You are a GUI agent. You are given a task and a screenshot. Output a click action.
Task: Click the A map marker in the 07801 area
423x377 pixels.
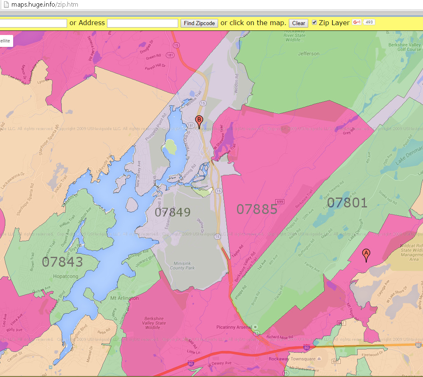[x=366, y=253]
